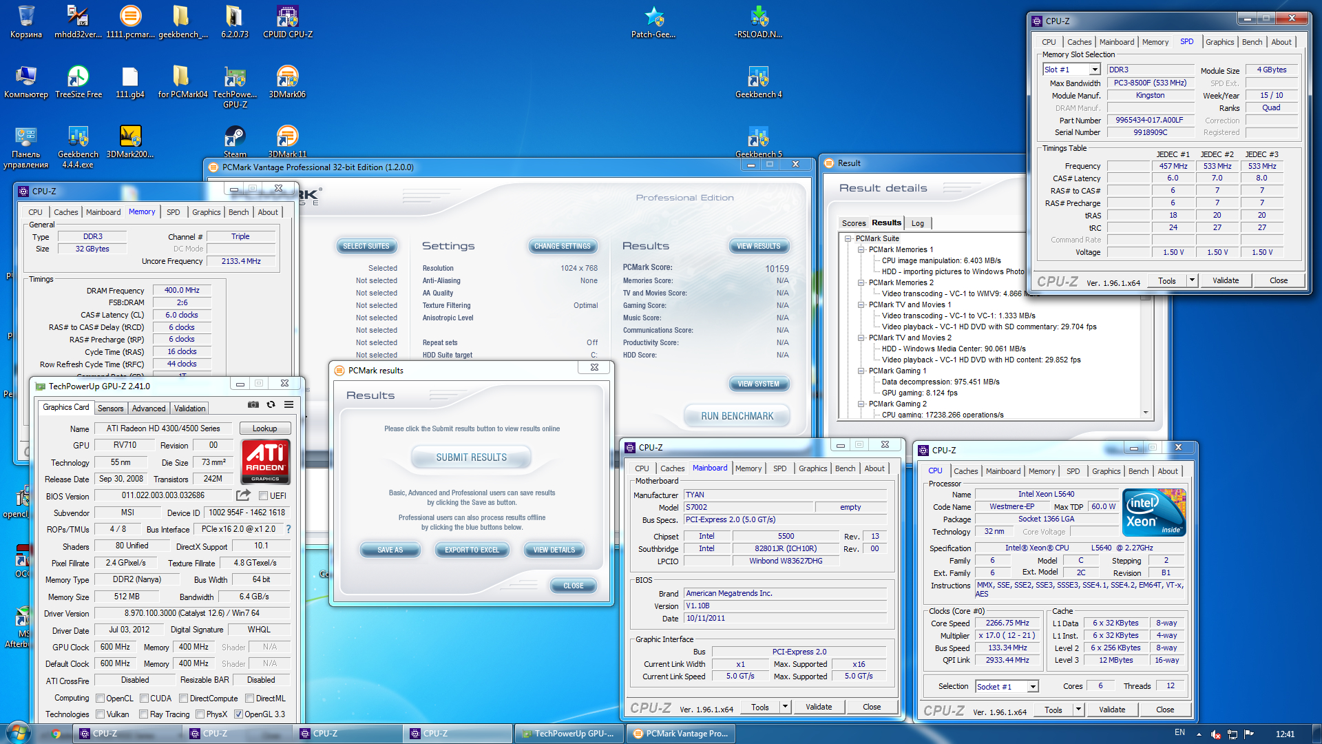Collapse the PCMark Suite tree node
The height and width of the screenshot is (744, 1322).
(x=848, y=238)
